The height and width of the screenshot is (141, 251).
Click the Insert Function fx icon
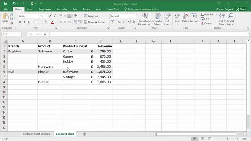coord(45,34)
